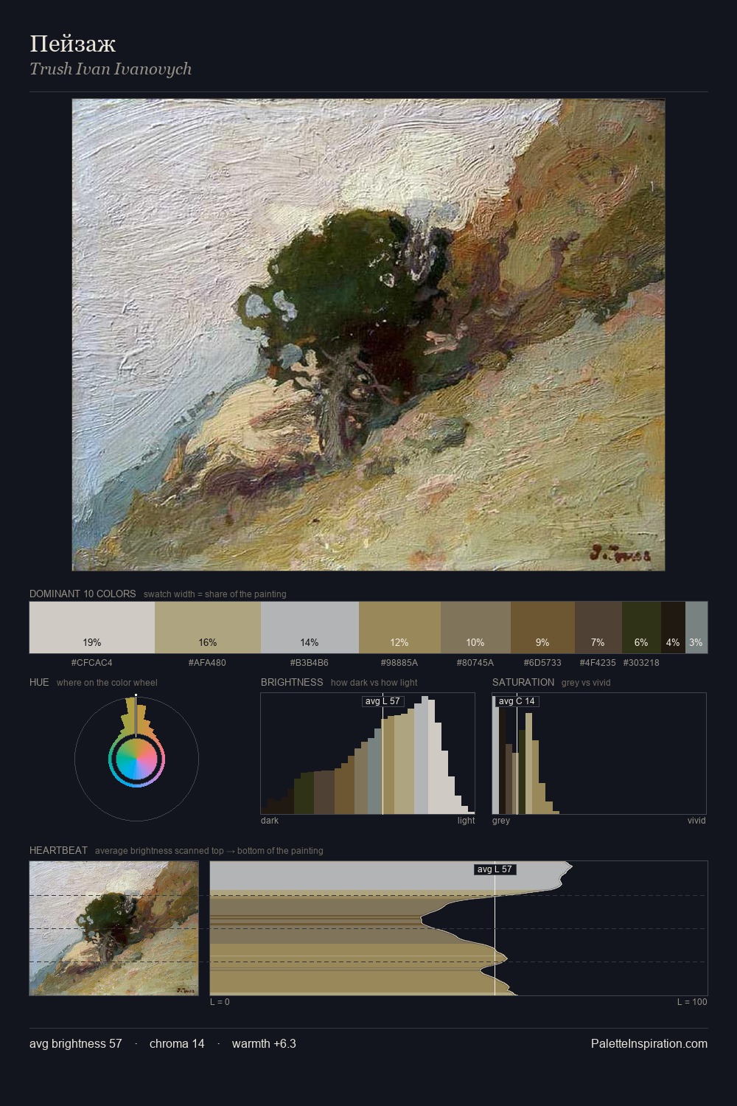Click the 'avg L 57' label in Brightness histogram
This screenshot has width=737, height=1106.
(x=383, y=701)
